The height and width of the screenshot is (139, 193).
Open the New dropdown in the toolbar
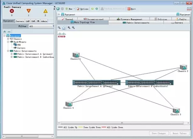[x=70, y=9]
